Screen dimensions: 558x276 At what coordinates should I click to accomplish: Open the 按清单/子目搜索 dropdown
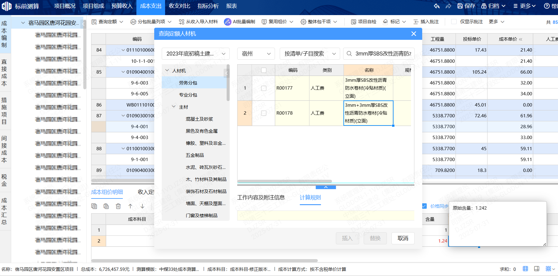tap(310, 54)
